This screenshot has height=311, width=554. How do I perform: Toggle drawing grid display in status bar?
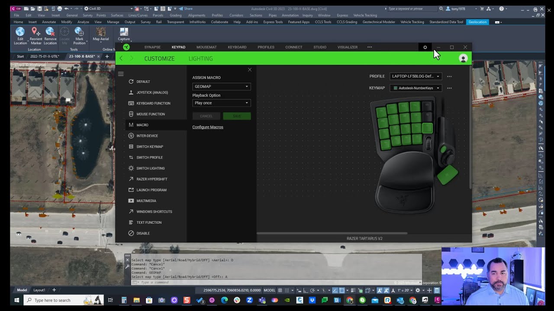[x=280, y=290]
